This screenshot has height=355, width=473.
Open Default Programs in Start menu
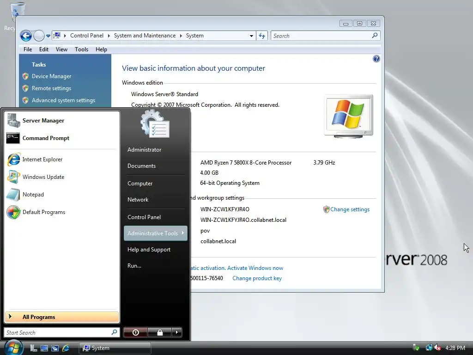[x=62, y=212]
